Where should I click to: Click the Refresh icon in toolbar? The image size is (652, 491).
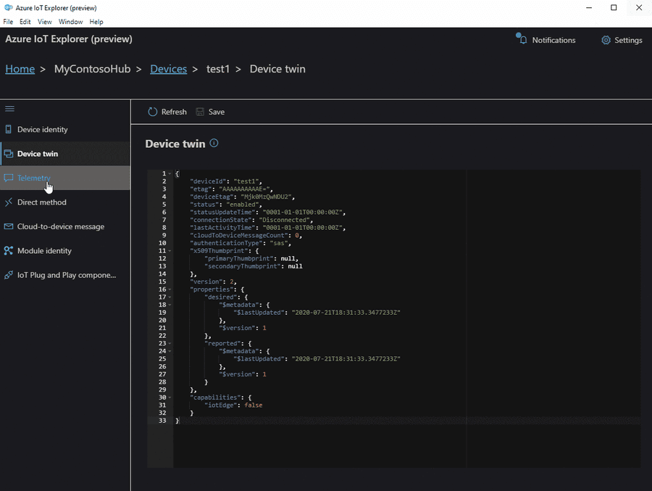pos(152,112)
